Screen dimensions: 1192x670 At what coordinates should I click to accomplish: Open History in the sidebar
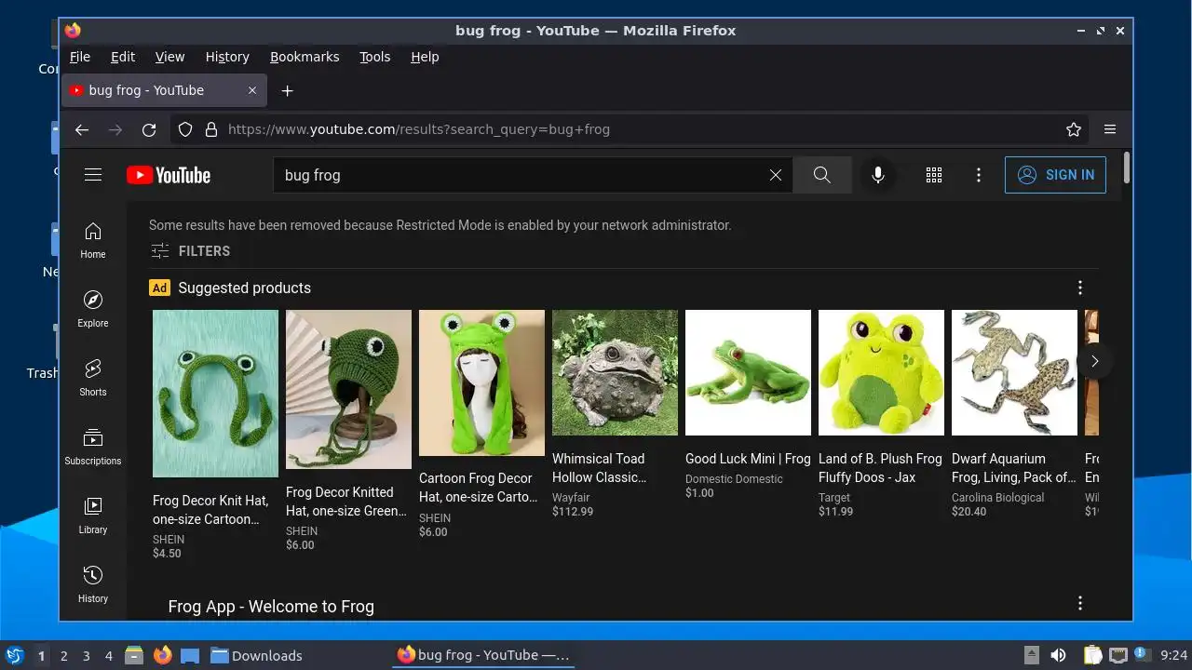pos(93,584)
